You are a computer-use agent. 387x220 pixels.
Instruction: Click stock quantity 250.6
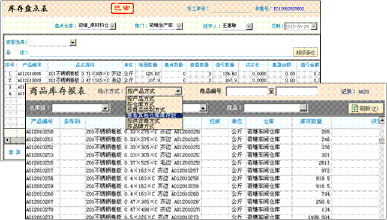click(323, 201)
